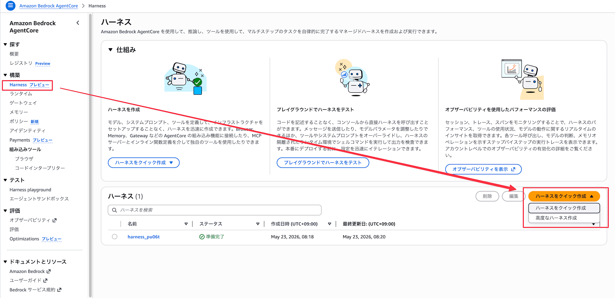The height and width of the screenshot is (298, 615).
Task: Go to ランタイム in the sidebar
Action: pos(21,94)
